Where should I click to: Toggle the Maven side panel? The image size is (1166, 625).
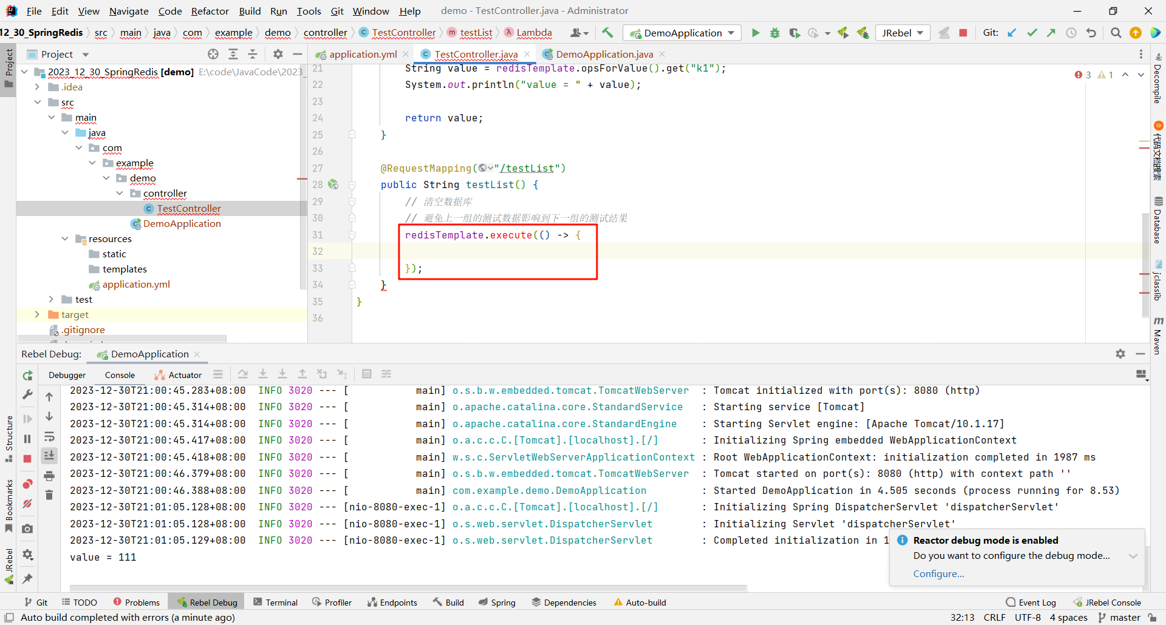[x=1157, y=336]
